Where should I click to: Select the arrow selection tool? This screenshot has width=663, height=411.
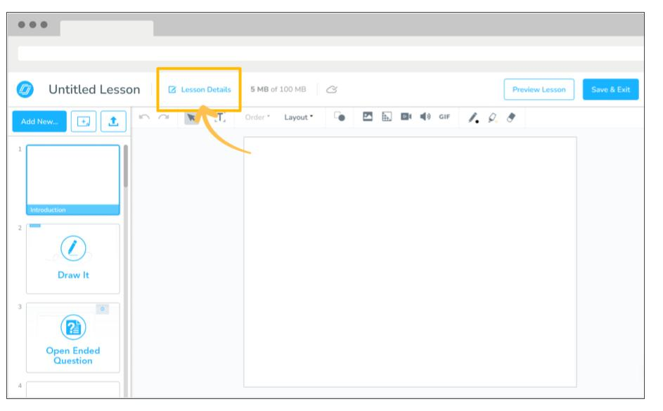click(x=190, y=118)
